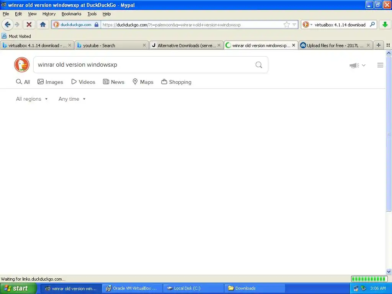The image size is (392, 294).
Task: Switch to Images results
Action: [x=50, y=82]
